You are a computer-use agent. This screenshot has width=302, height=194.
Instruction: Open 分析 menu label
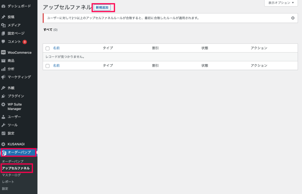11,69
